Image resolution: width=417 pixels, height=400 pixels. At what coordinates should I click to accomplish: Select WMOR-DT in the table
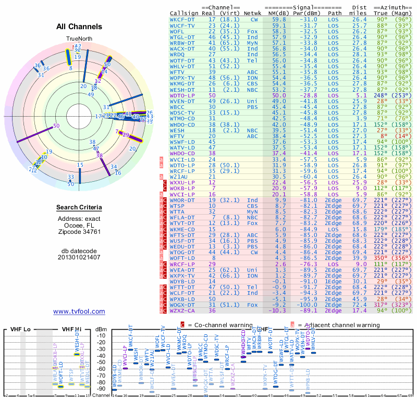click(182, 201)
